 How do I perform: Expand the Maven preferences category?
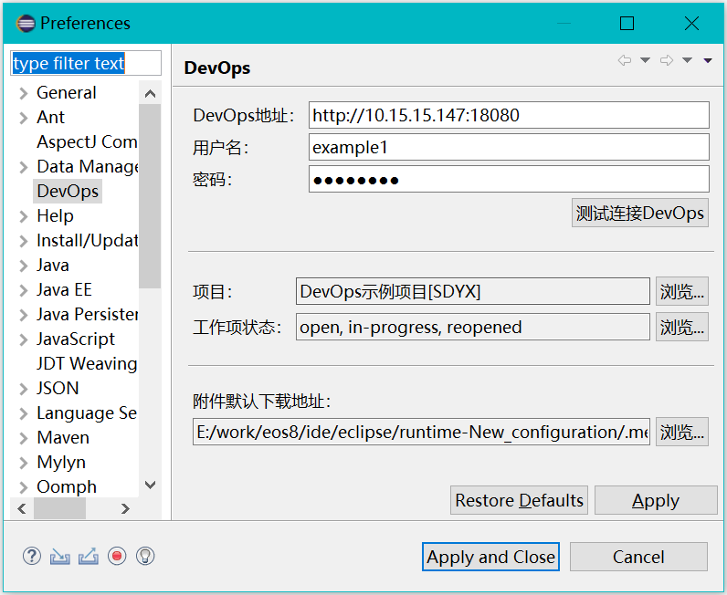coord(24,438)
